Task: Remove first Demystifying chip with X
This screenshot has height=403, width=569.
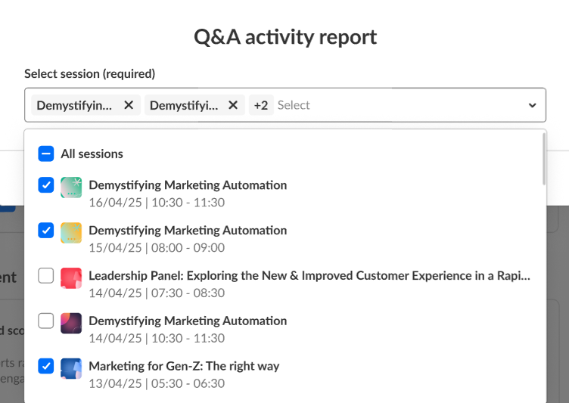Action: pos(129,105)
